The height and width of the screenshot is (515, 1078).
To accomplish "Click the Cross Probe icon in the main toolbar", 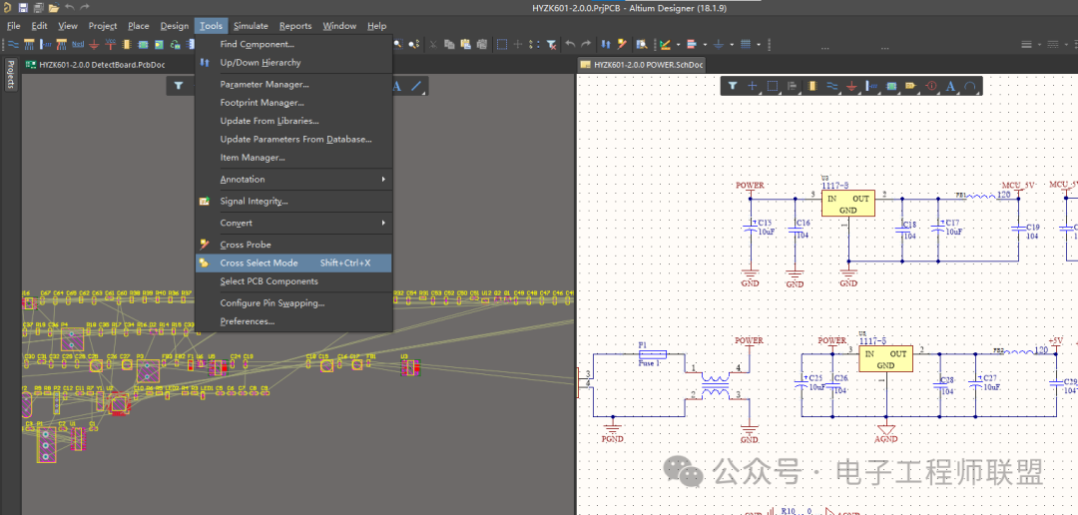I will pos(622,45).
